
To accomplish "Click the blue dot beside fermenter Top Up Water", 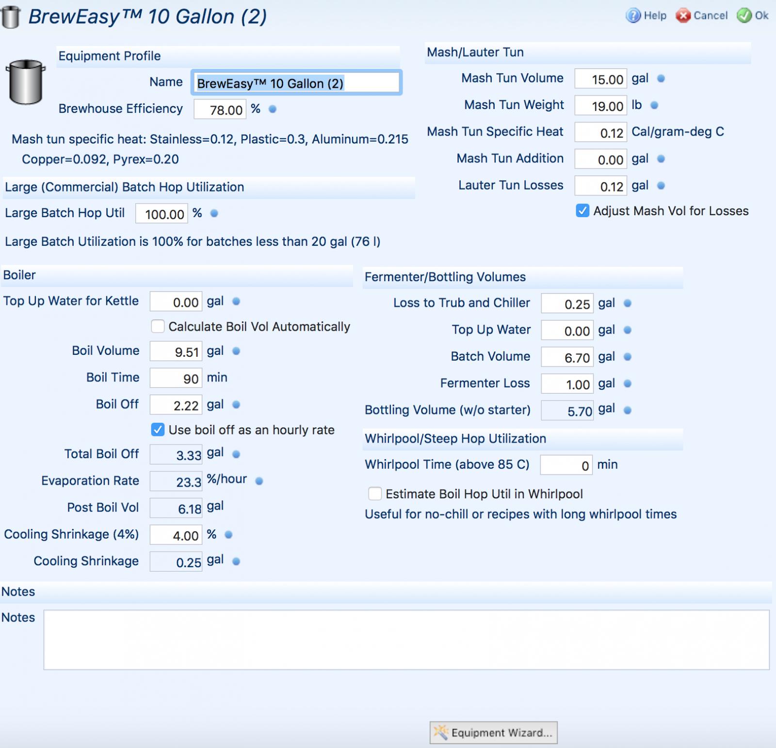I will 627,330.
